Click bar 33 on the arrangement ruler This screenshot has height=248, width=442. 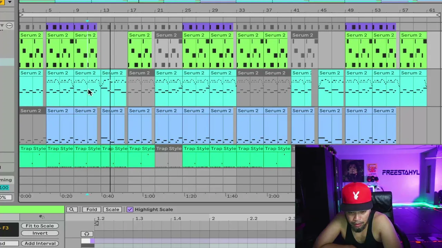click(x=242, y=10)
